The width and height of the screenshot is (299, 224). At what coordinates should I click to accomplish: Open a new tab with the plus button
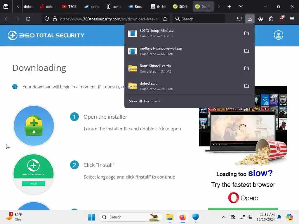[230, 6]
